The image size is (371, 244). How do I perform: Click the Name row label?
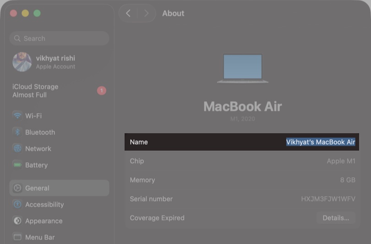tap(139, 142)
